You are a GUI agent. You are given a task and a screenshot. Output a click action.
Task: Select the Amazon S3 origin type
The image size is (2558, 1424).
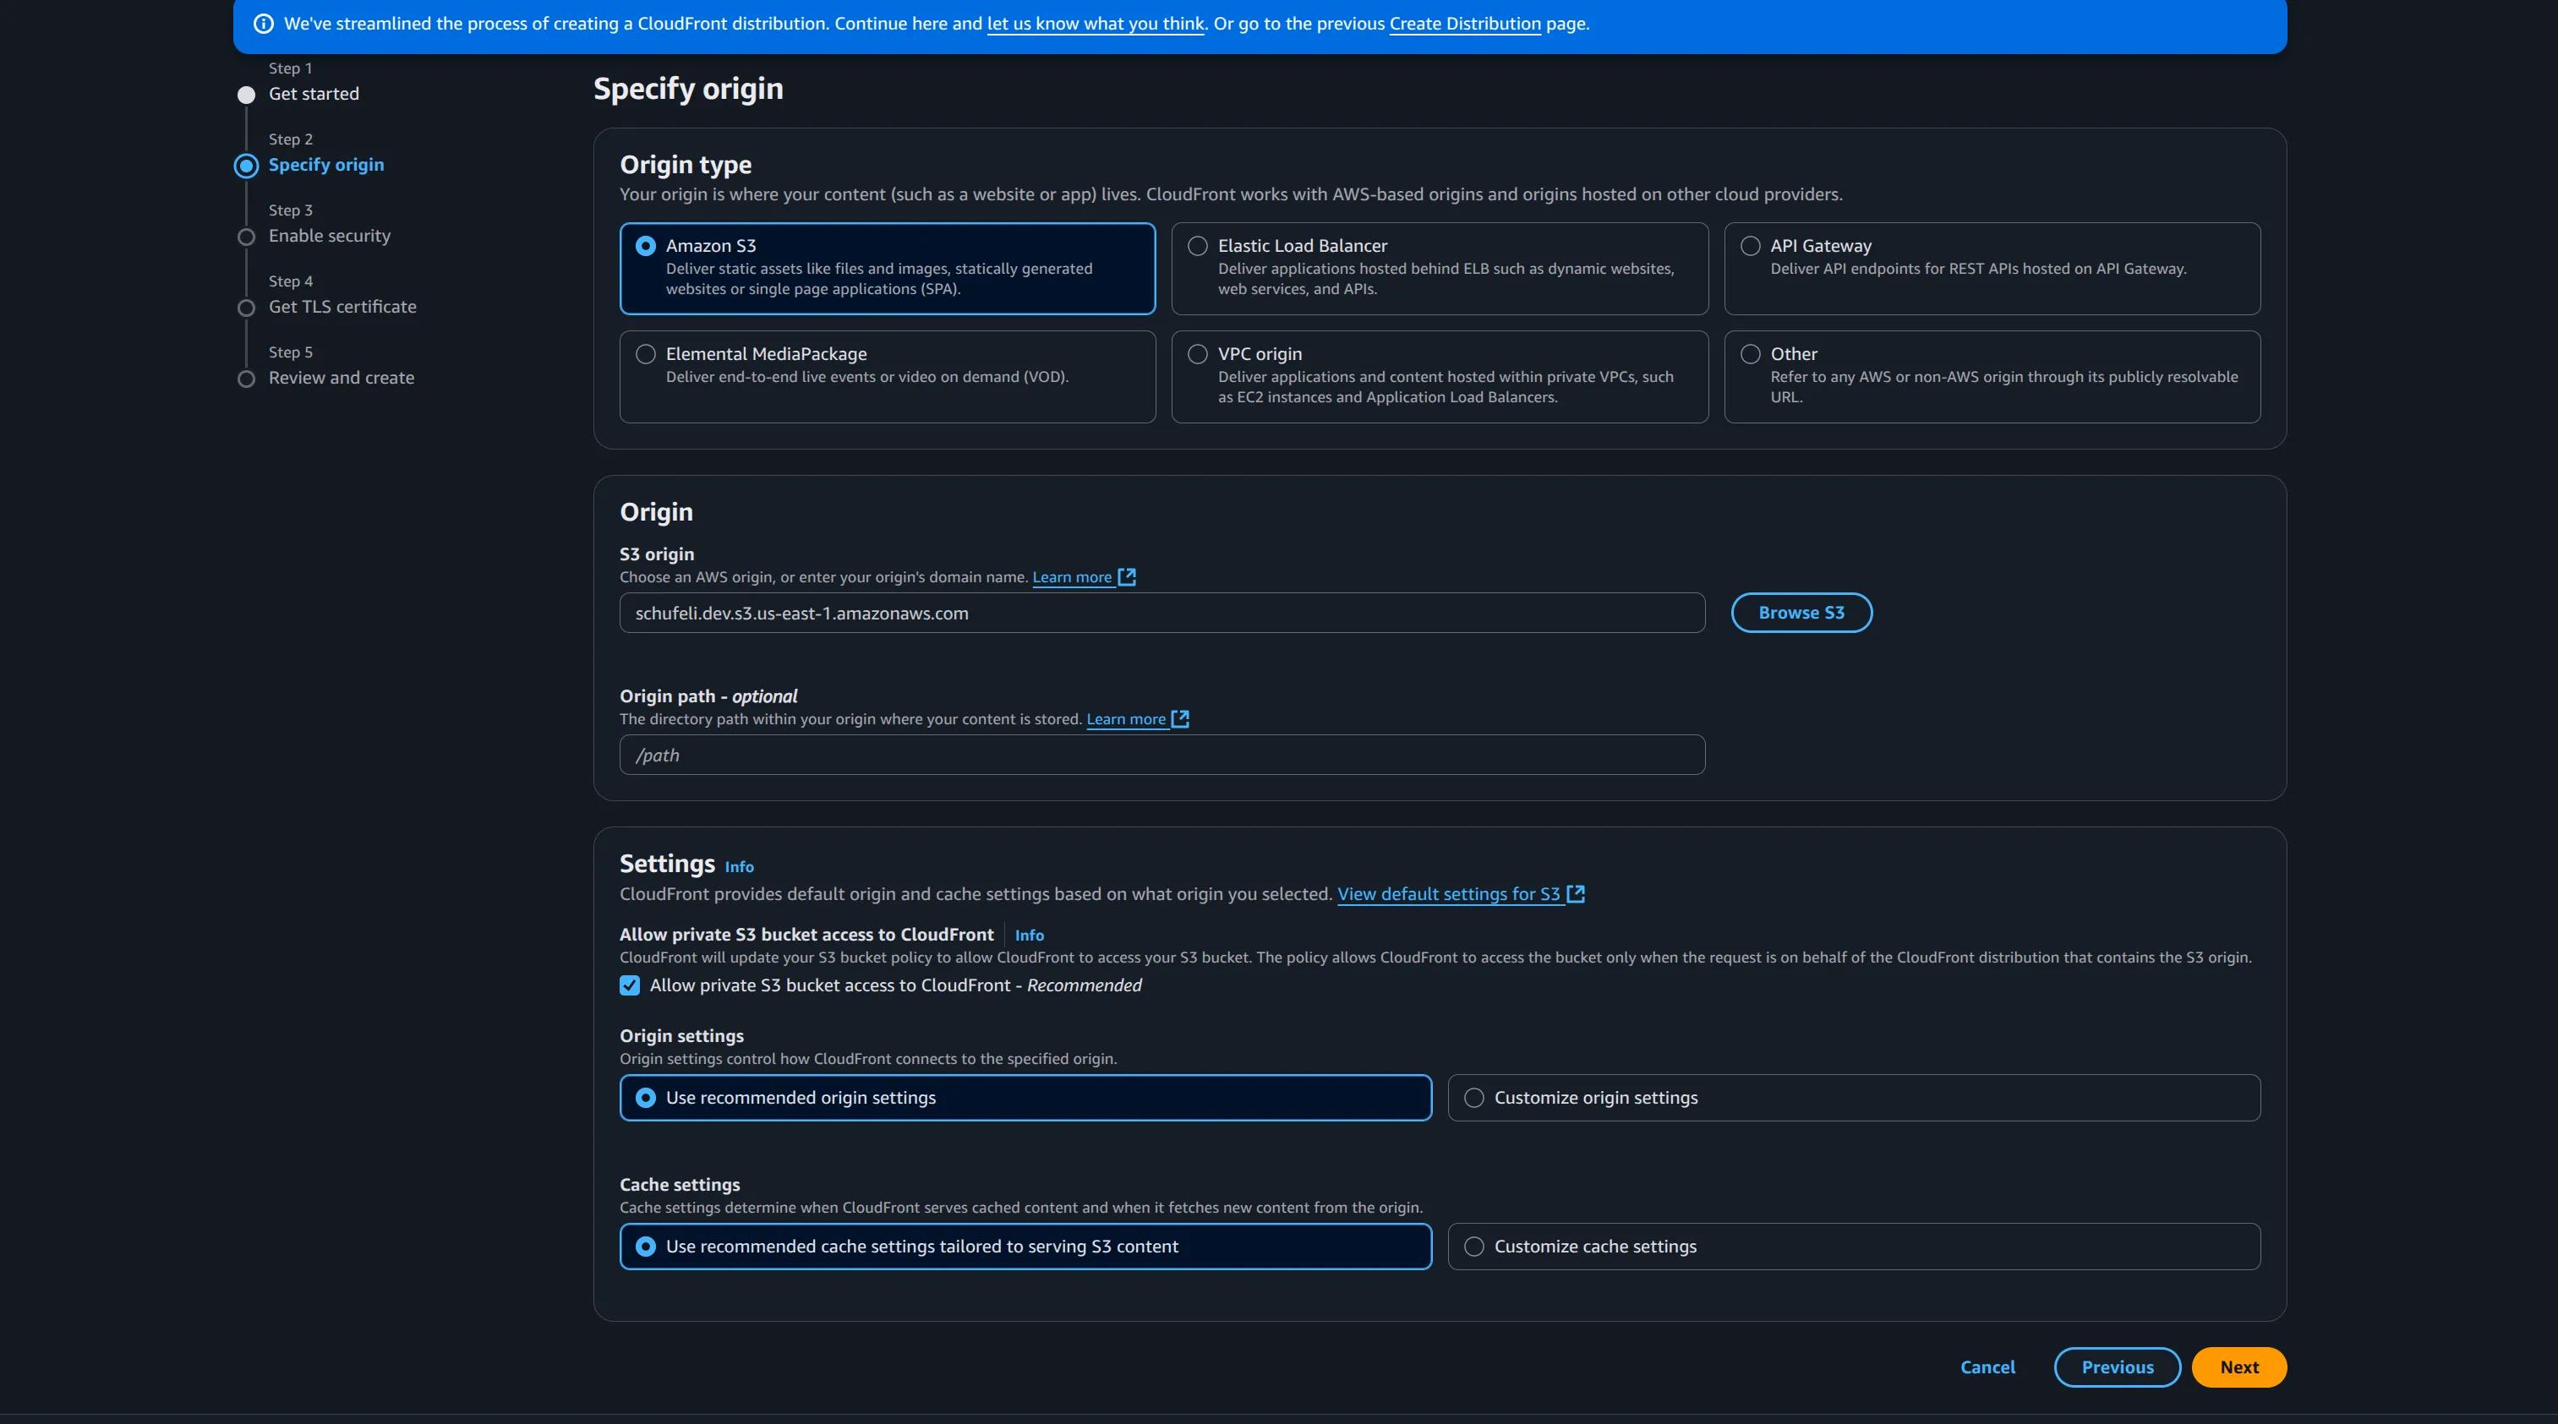tap(646, 245)
